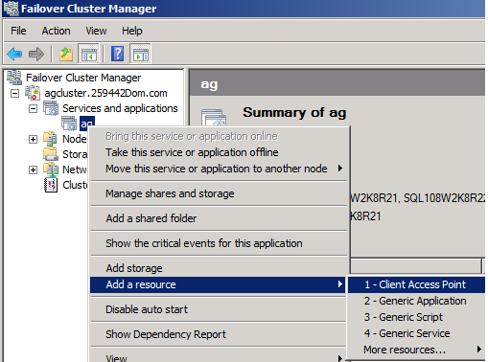Choose Show the critical events for this application
The image size is (488, 362).
click(219, 243)
